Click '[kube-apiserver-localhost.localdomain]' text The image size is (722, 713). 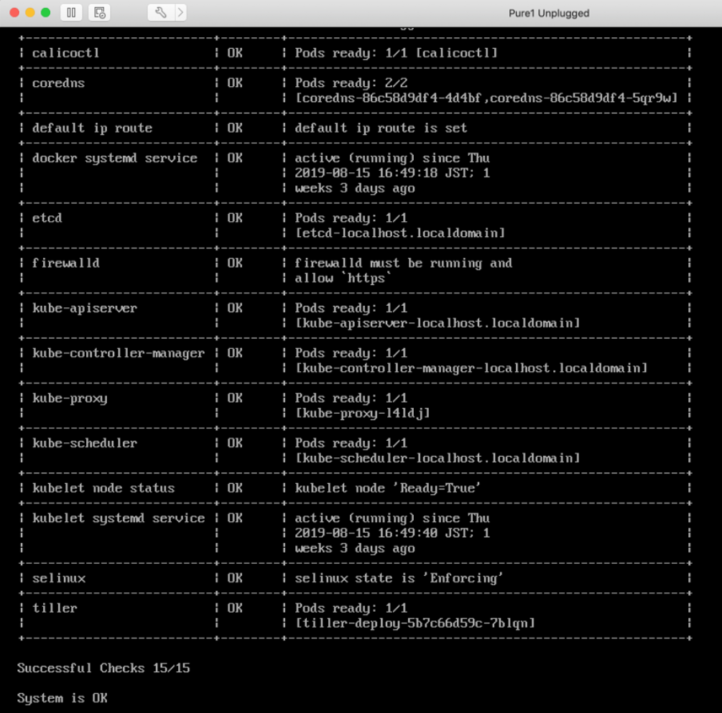(x=438, y=323)
